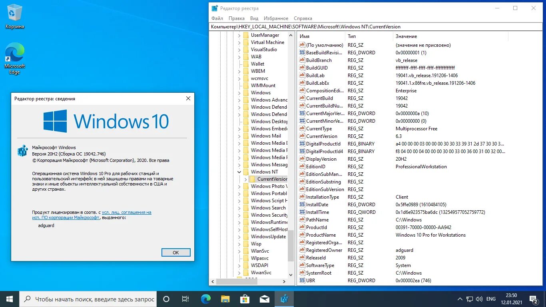Image resolution: width=546 pixels, height=307 pixels.
Task: Click the Windows Start button
Action: pos(10,299)
